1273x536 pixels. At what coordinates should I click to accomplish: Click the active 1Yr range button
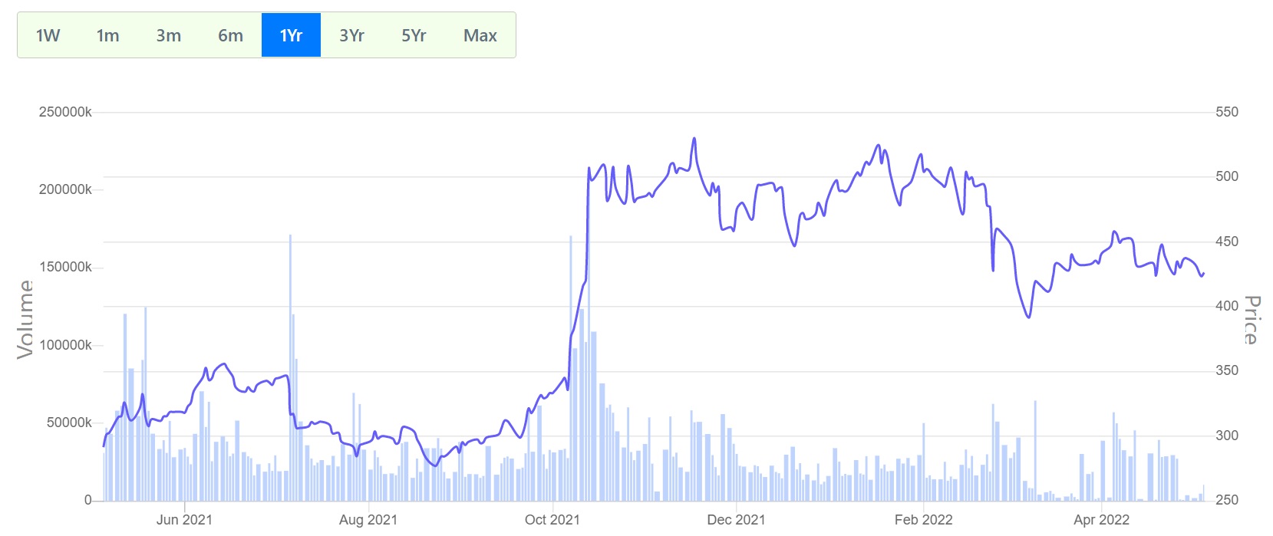point(291,35)
